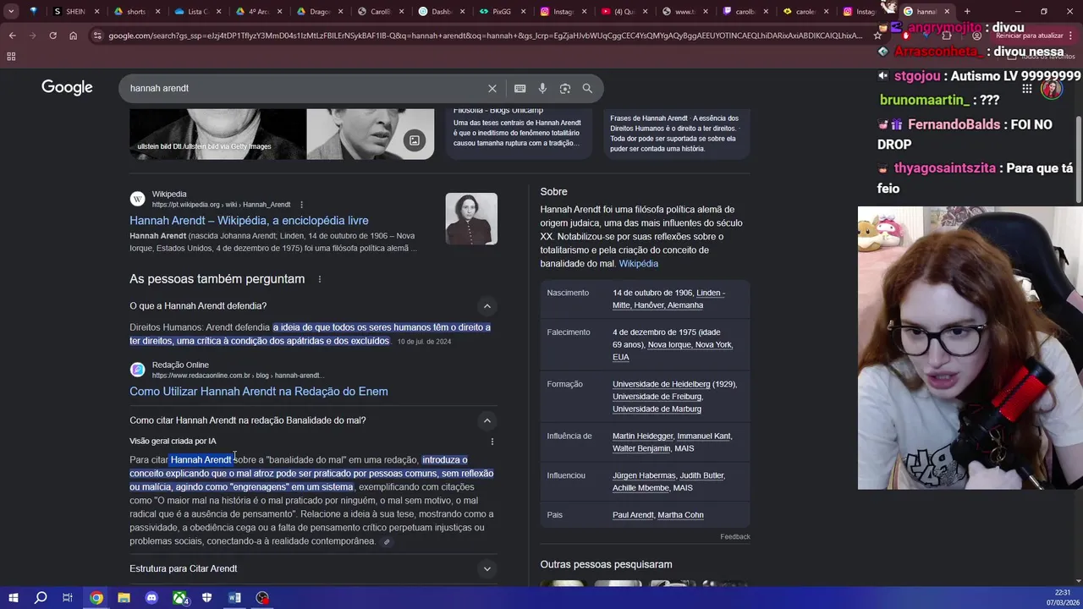Click the Wikipedia thumbnail of Hannah Arendt
The height and width of the screenshot is (609, 1083).
click(x=471, y=219)
